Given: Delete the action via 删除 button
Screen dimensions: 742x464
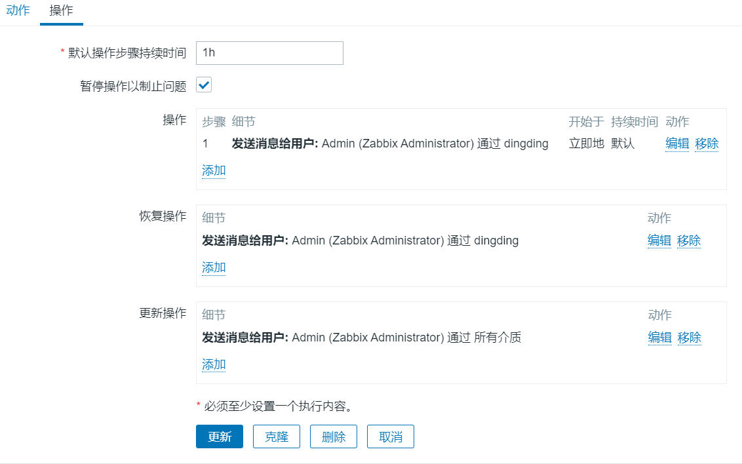Looking at the screenshot, I should pos(334,436).
